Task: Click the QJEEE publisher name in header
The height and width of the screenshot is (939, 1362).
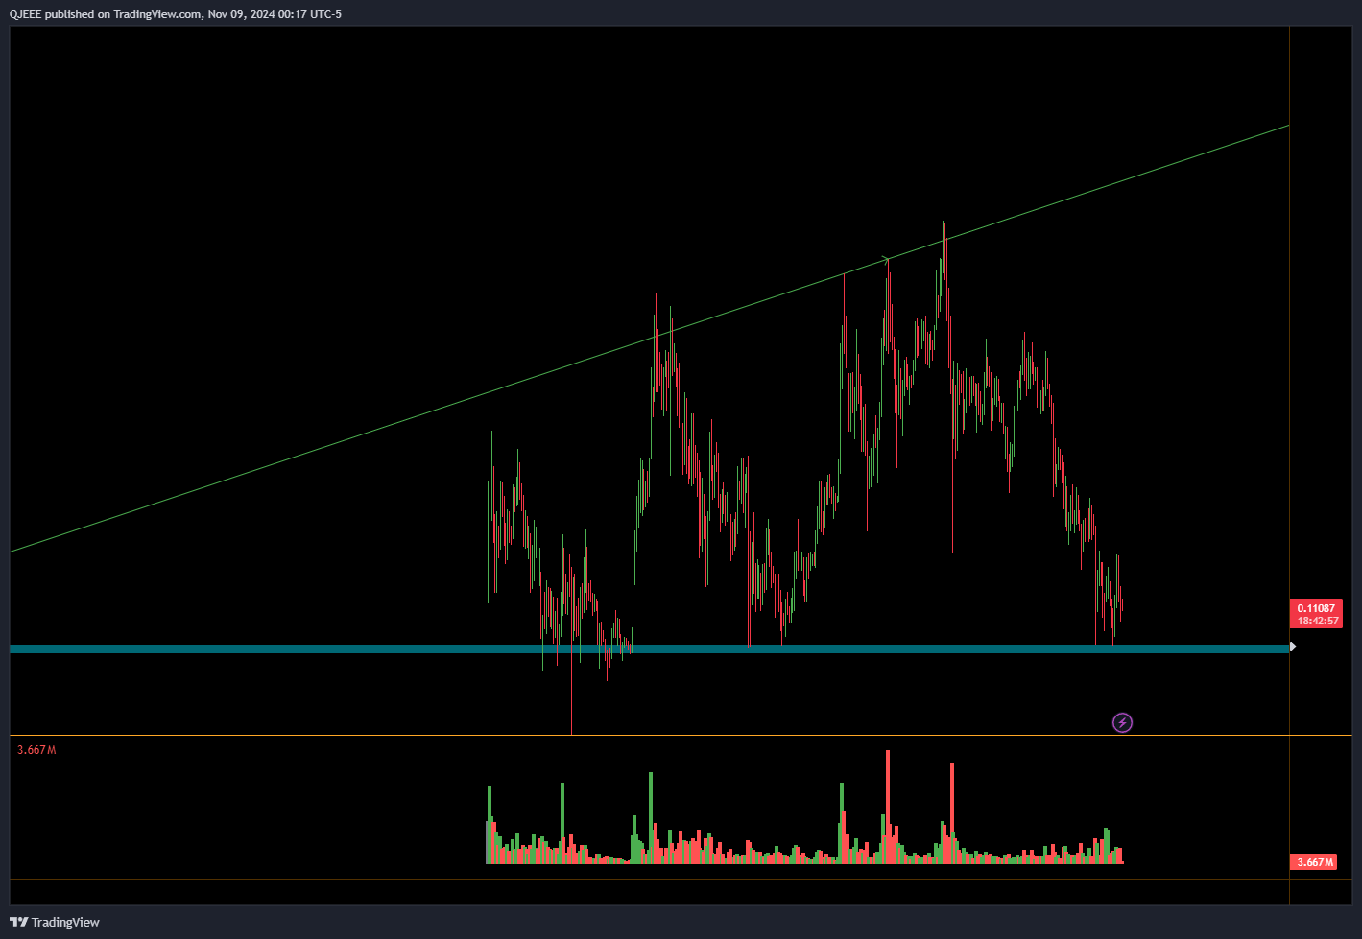Action: click(26, 13)
